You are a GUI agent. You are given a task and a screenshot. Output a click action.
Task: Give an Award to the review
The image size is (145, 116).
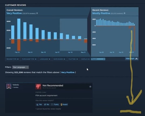coord(64,105)
